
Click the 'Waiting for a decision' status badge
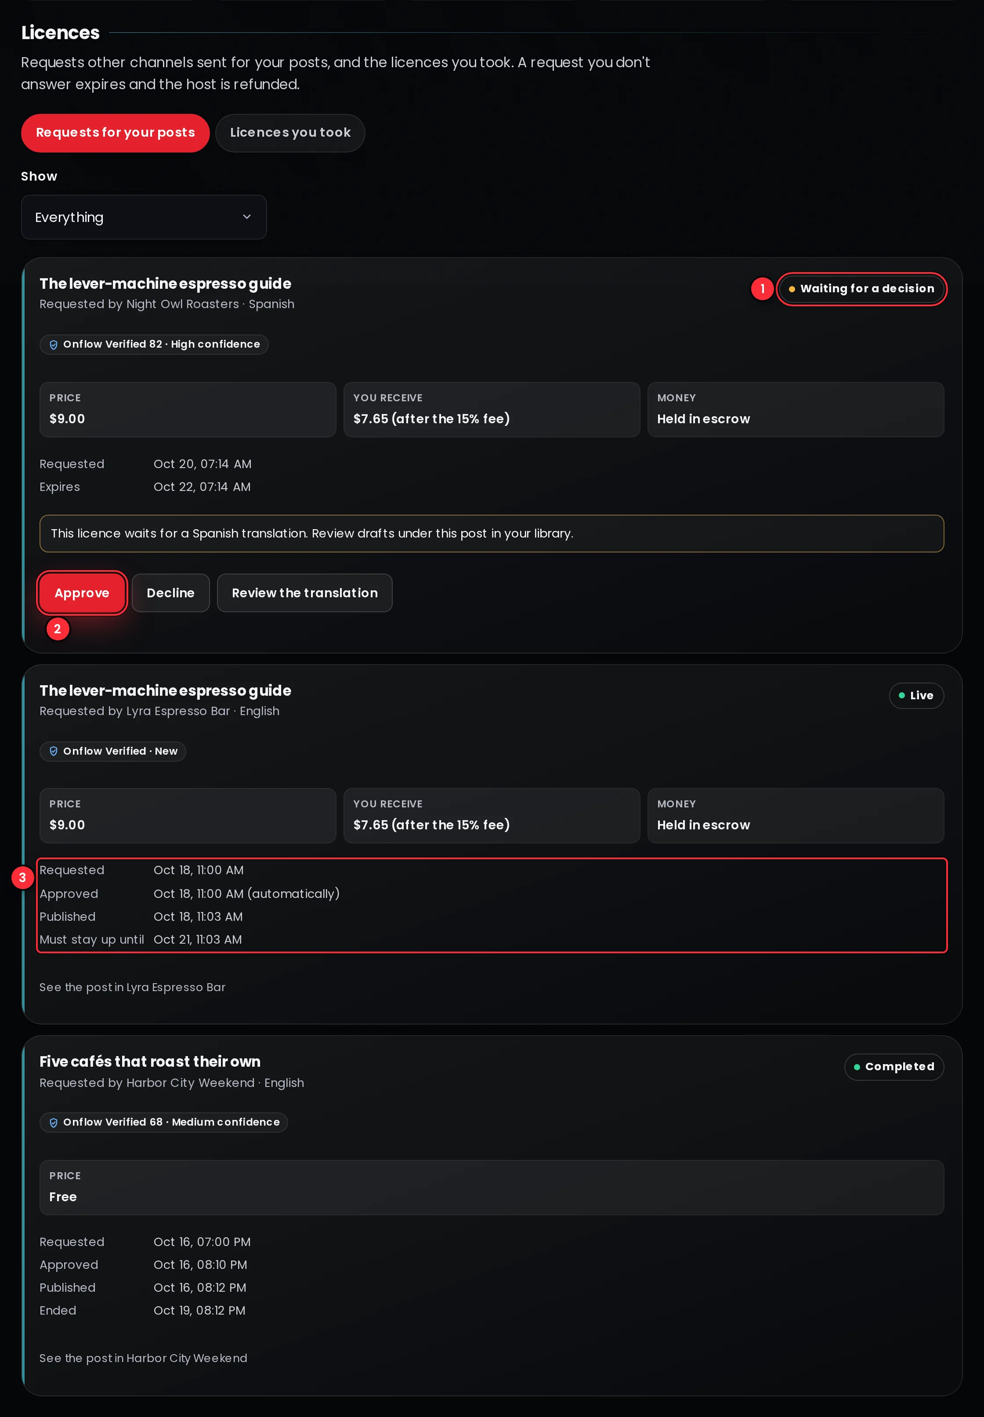tap(861, 289)
